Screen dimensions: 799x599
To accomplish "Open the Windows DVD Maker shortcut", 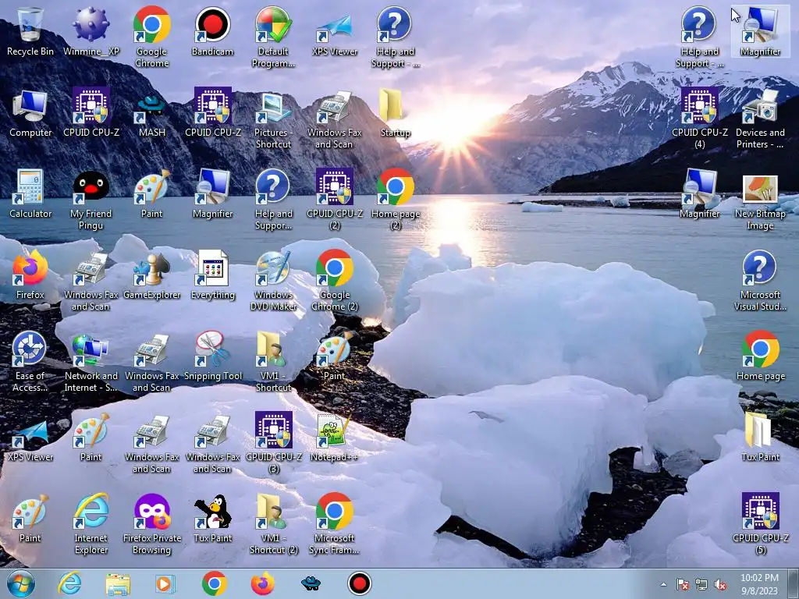I will click(274, 281).
